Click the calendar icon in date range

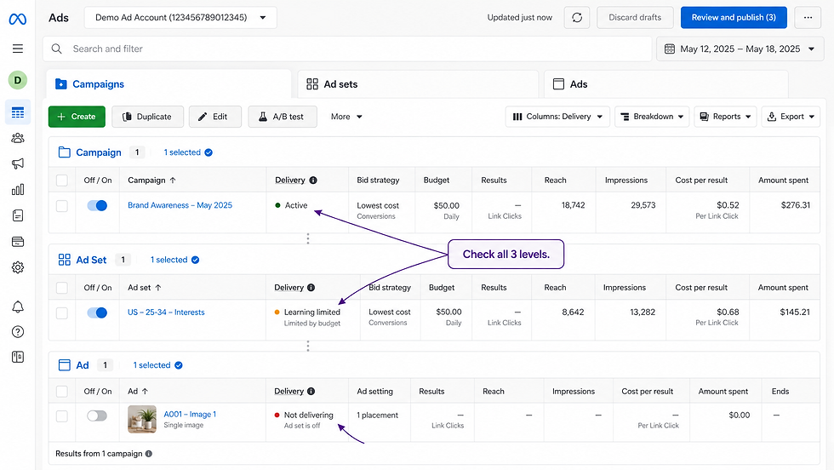[670, 49]
